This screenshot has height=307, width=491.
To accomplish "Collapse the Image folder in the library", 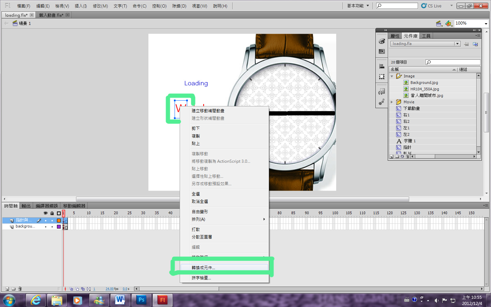I will coord(391,76).
